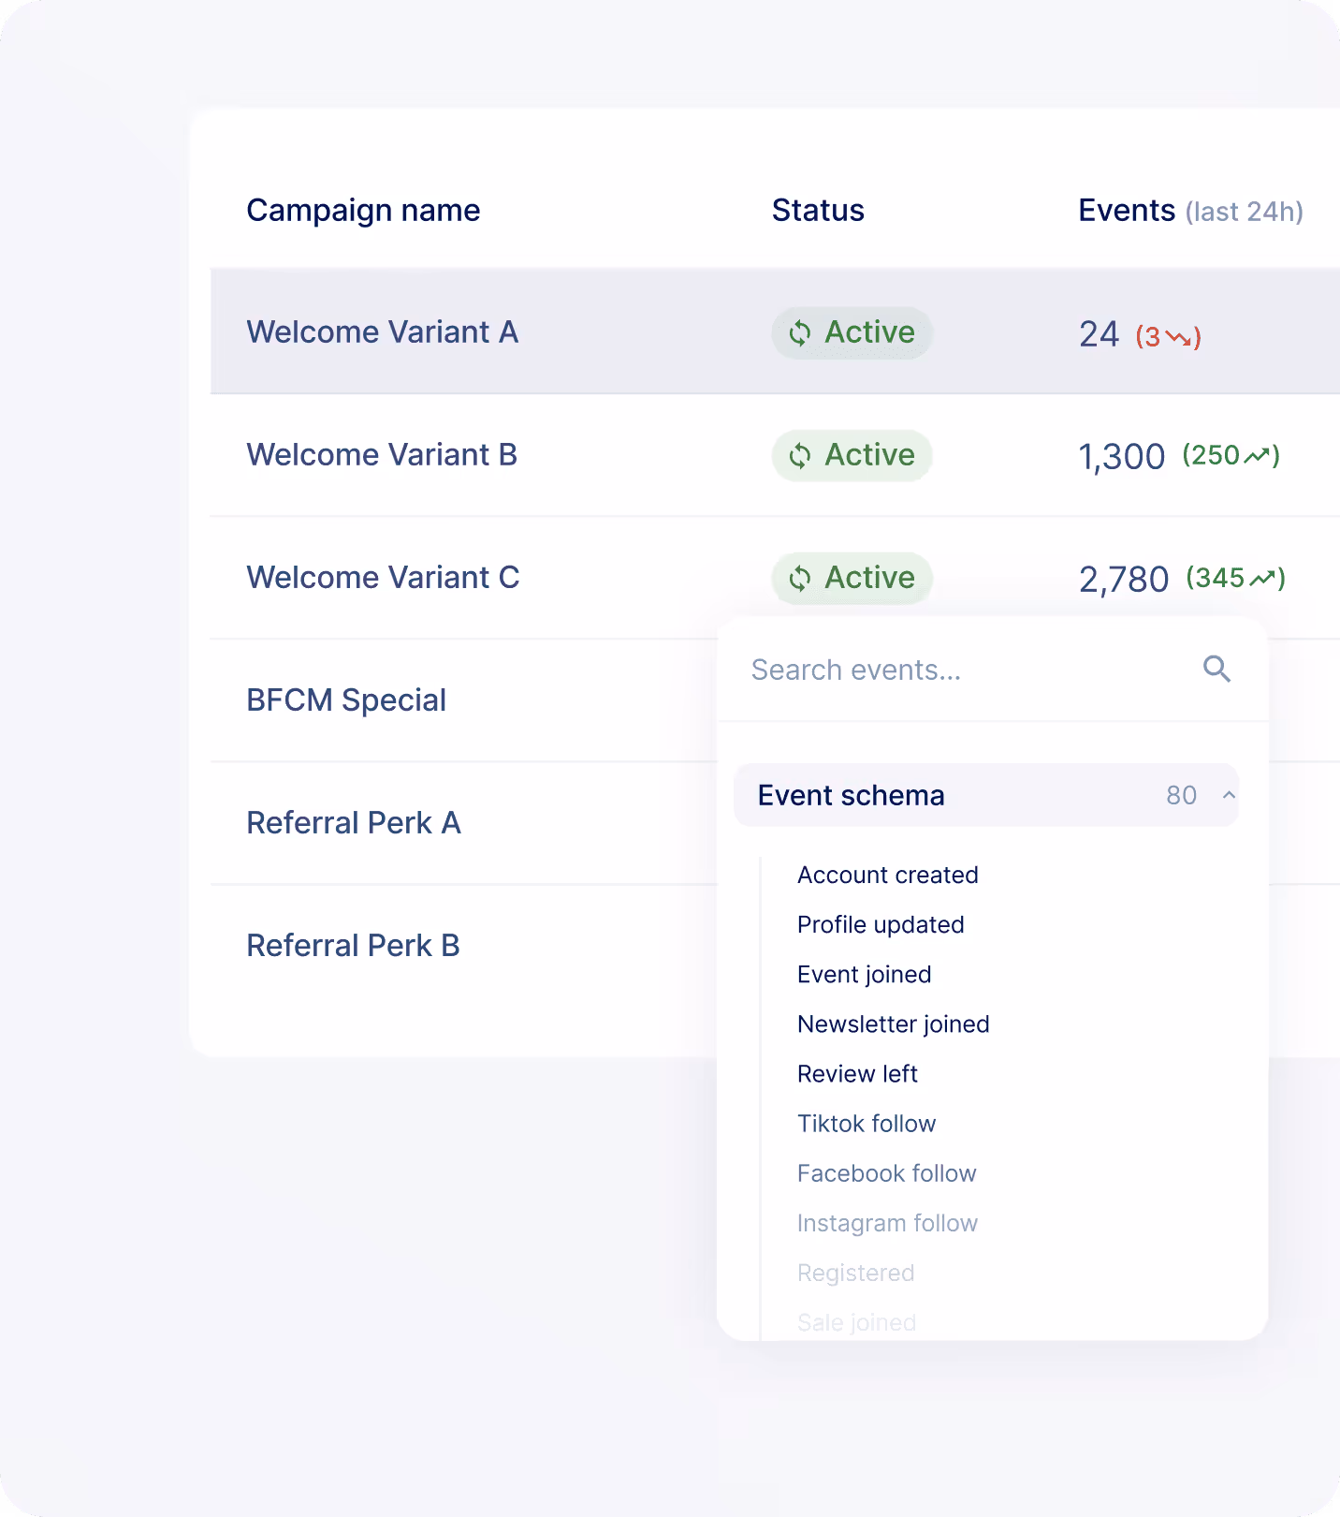Click Events (last 24h) column header
Image resolution: width=1340 pixels, height=1517 pixels.
click(x=1190, y=211)
